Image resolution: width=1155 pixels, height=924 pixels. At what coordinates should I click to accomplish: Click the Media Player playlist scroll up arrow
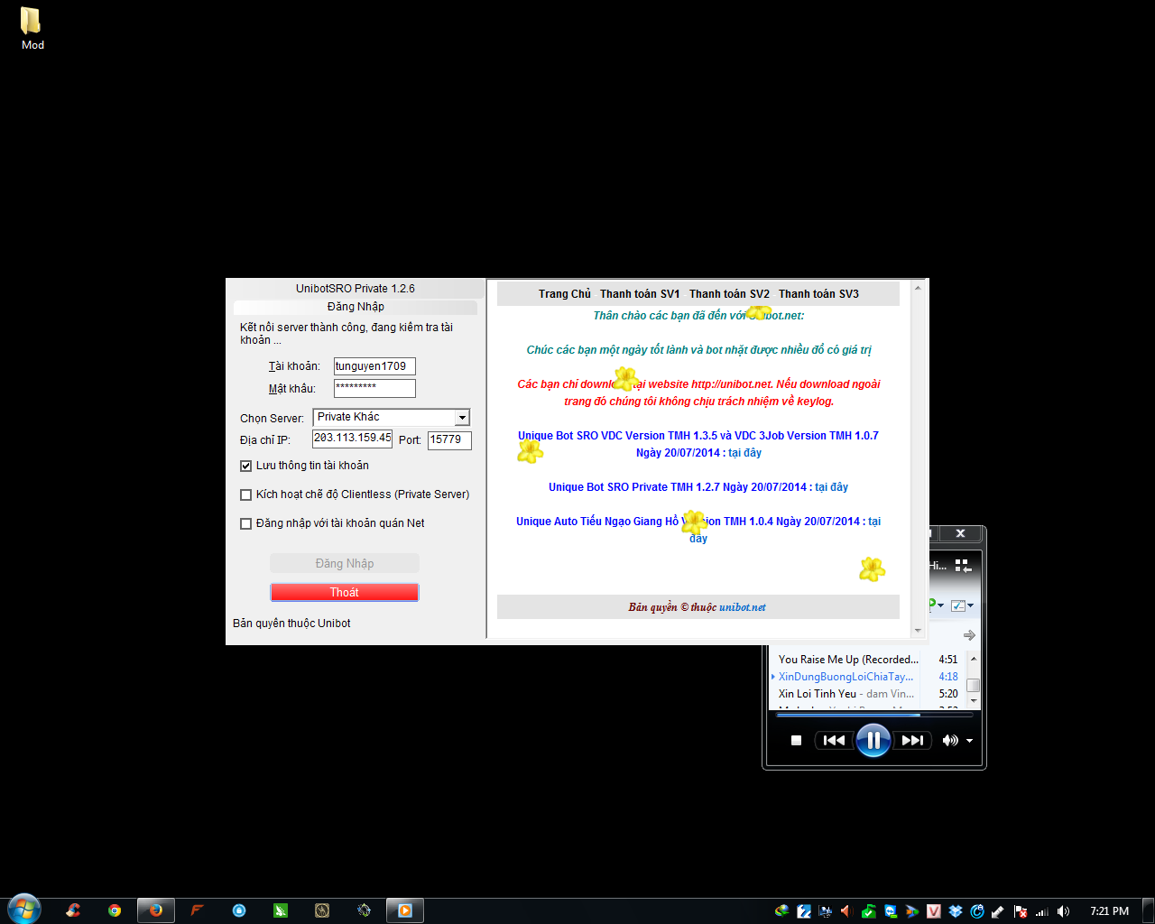[974, 659]
